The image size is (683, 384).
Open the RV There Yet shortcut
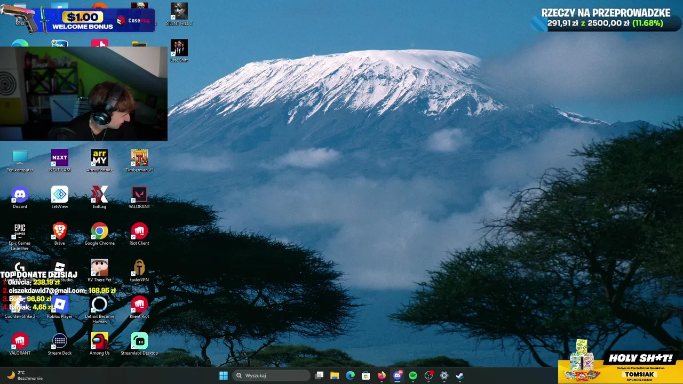pyautogui.click(x=99, y=270)
